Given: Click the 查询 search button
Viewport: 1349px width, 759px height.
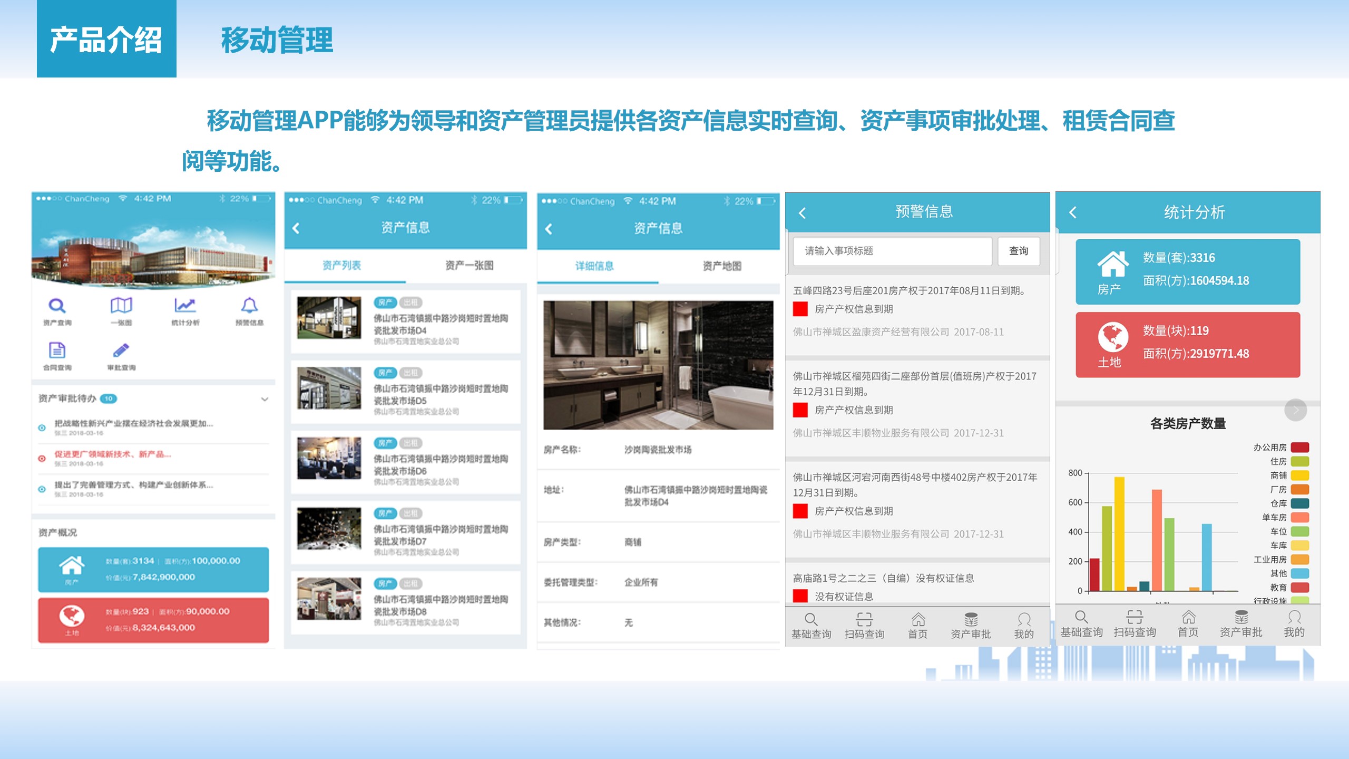Looking at the screenshot, I should 1019,251.
